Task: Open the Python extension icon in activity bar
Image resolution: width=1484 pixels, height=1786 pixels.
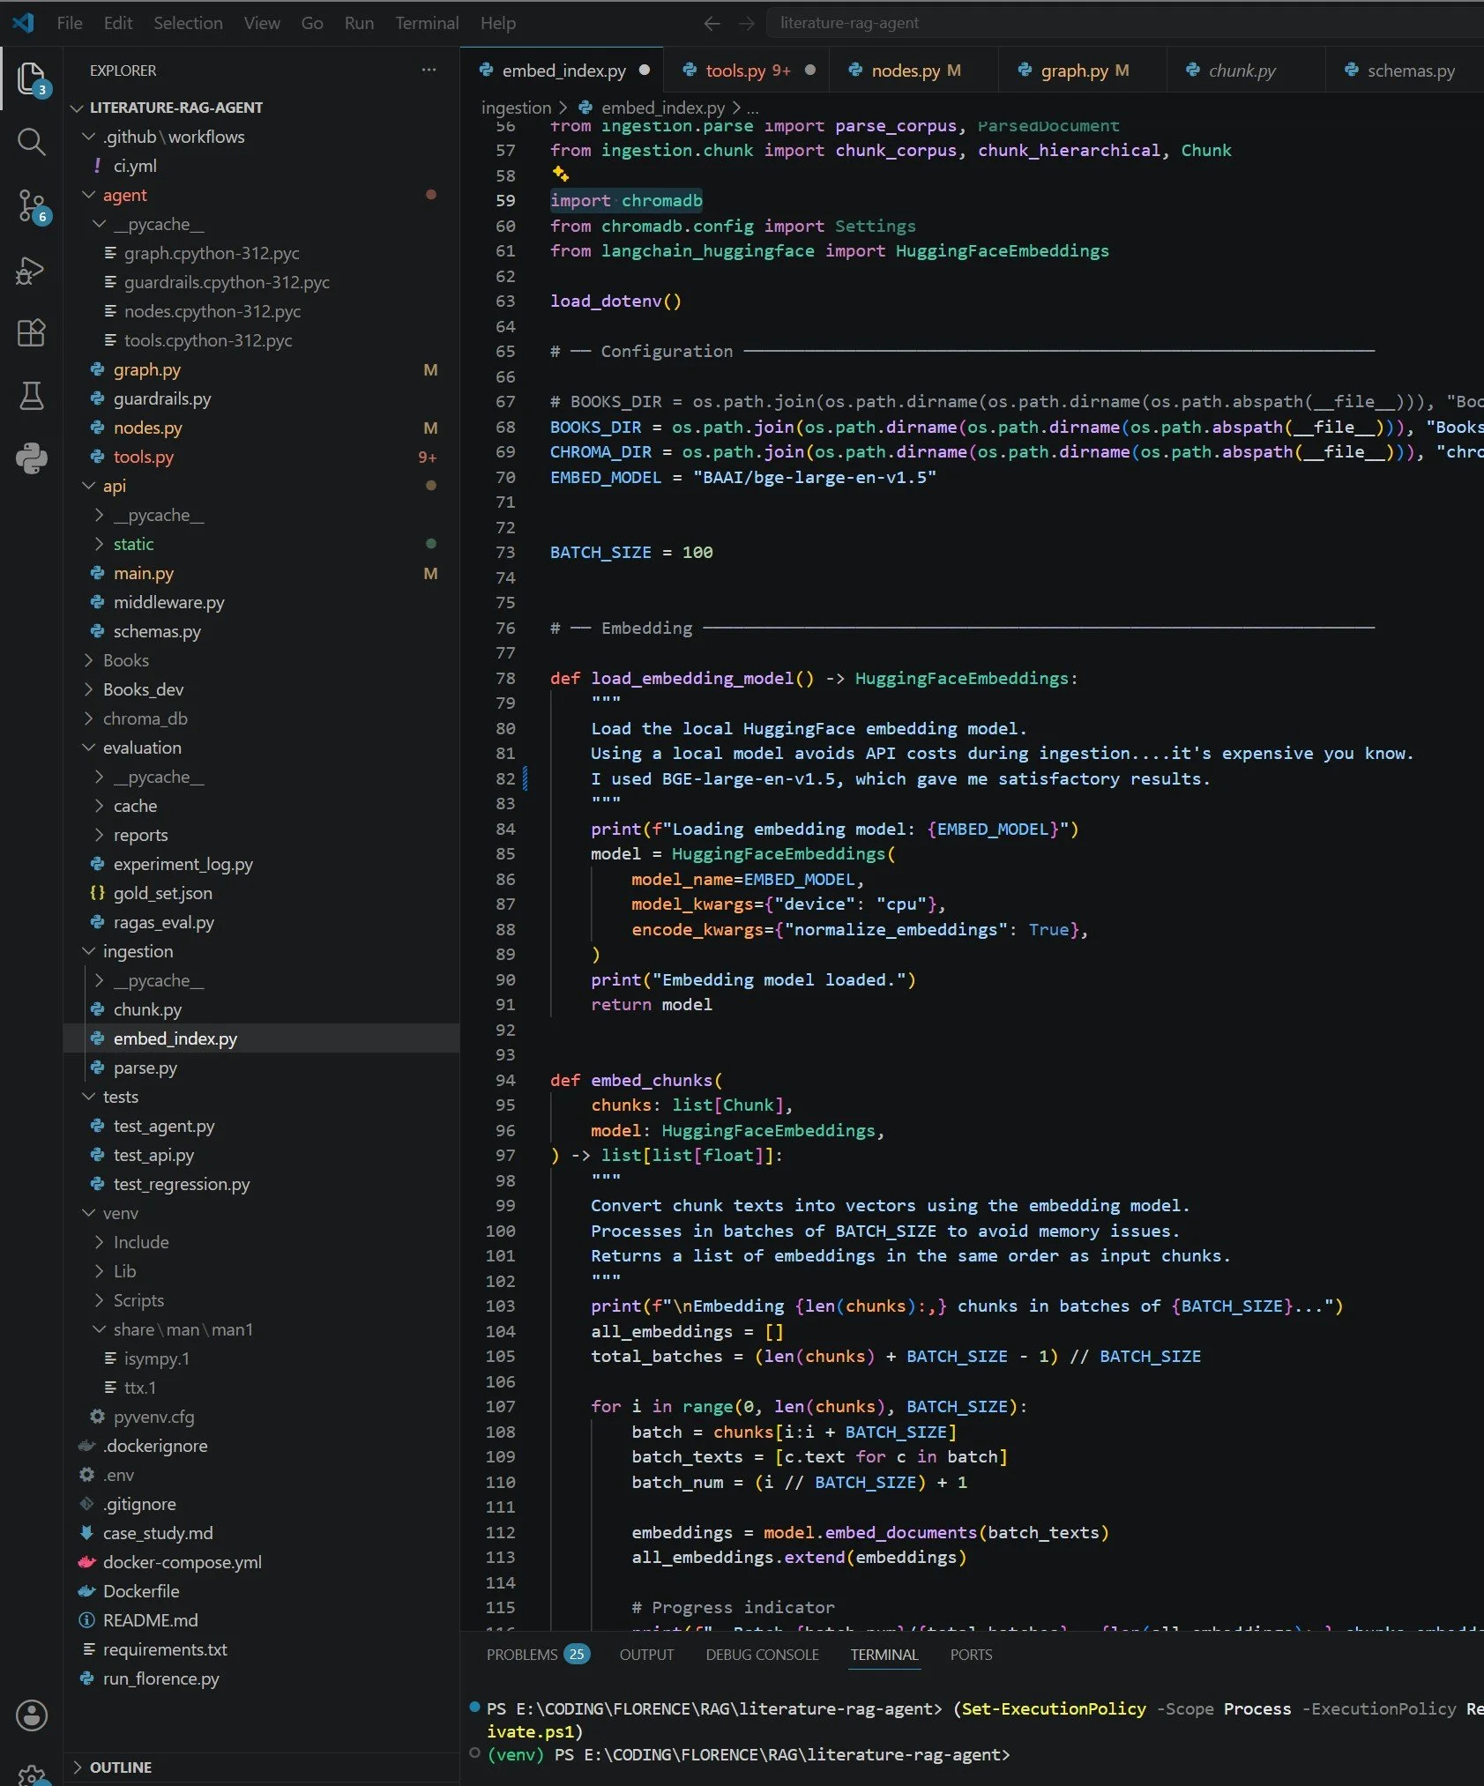Action: tap(32, 458)
